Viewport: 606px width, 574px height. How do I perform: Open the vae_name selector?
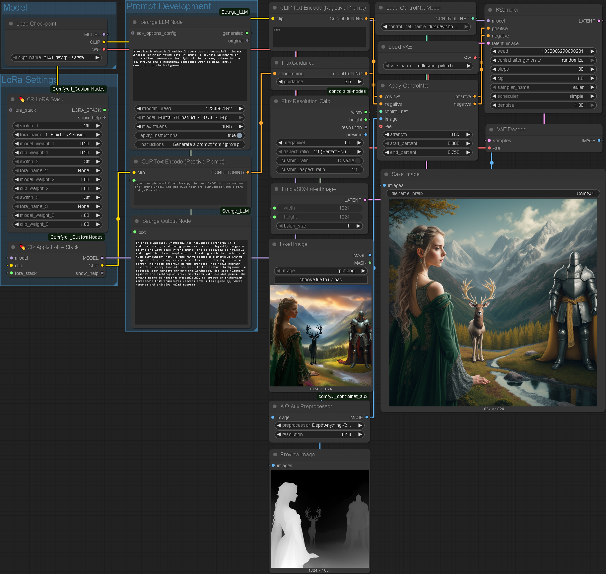click(428, 66)
